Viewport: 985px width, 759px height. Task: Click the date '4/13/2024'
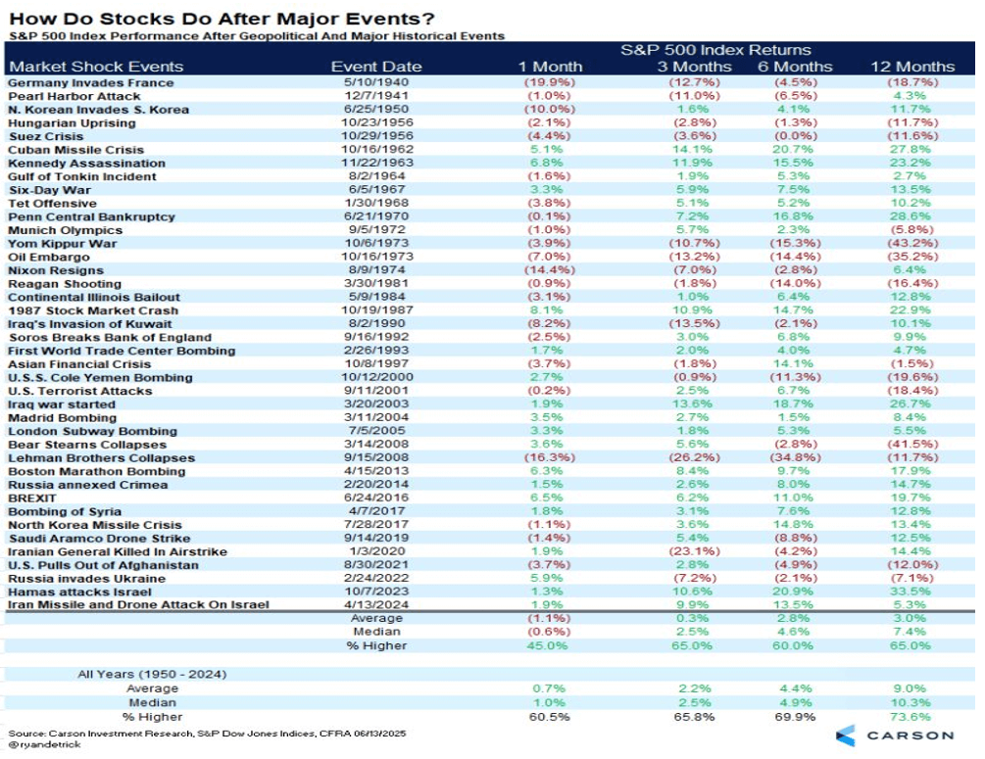[376, 604]
